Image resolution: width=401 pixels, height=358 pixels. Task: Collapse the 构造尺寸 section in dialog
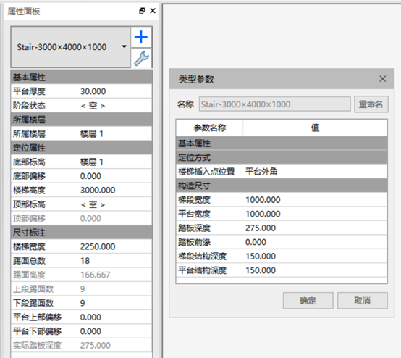click(282, 186)
